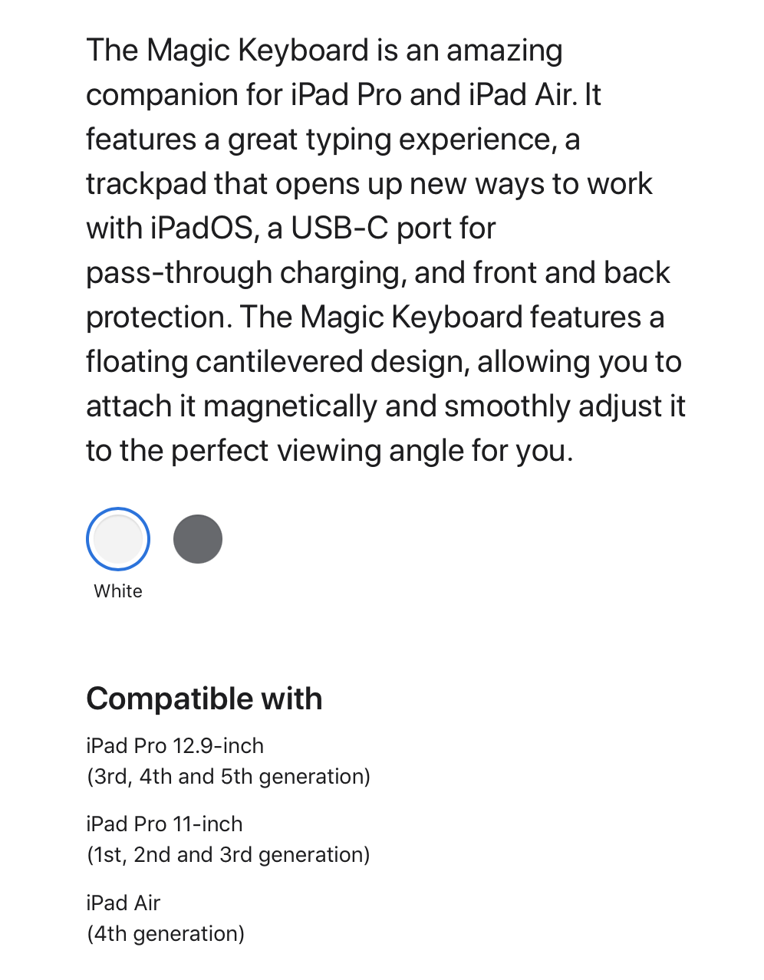Select the White color swatch

[x=118, y=539]
